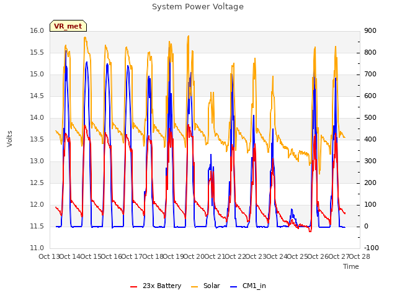
Task: Click the blue CM1_in legend swatch
Action: tap(233, 287)
